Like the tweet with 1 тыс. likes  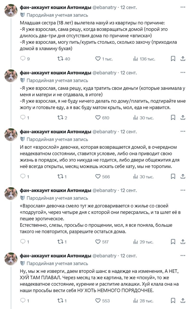tap(98, 59)
